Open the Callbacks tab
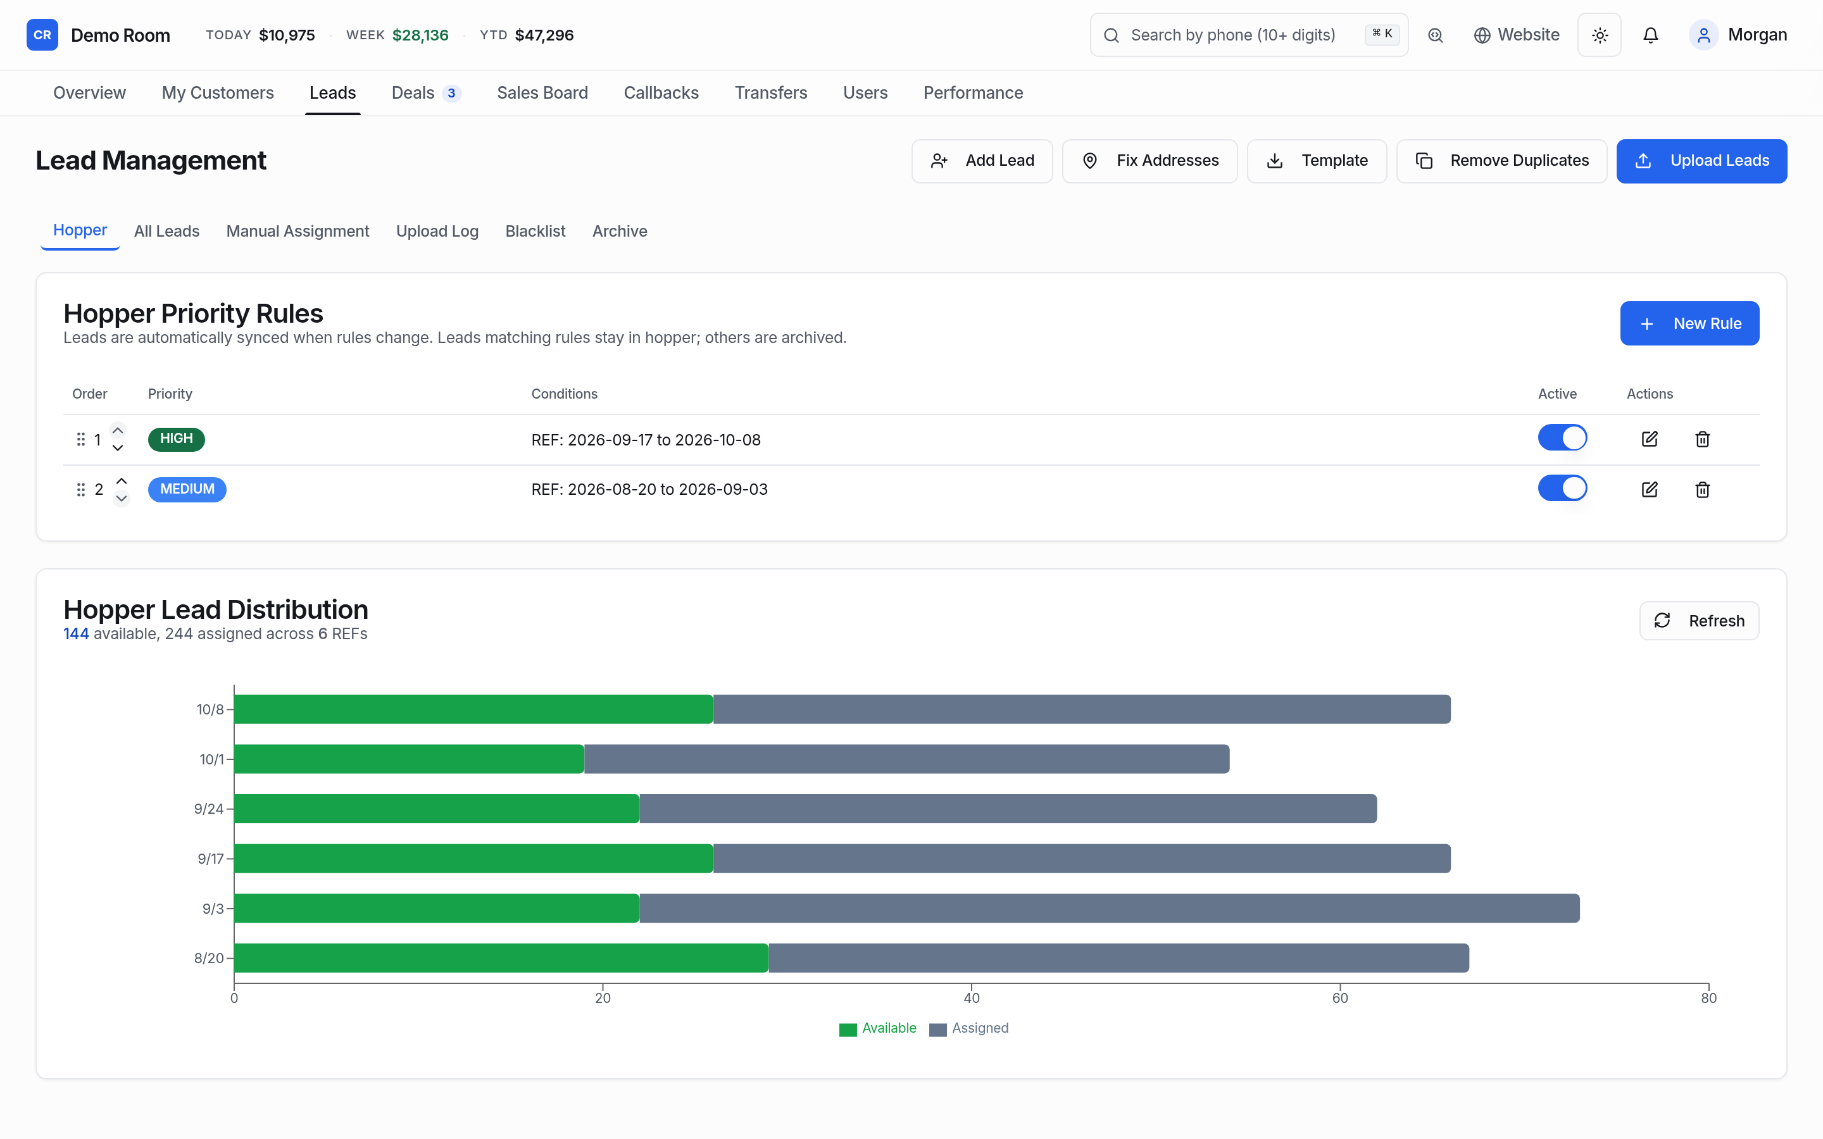 pos(661,92)
